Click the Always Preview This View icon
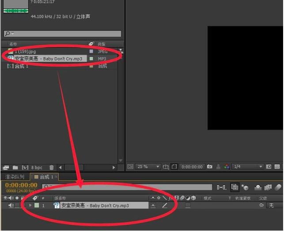The height and width of the screenshot is (231, 284). point(130,167)
